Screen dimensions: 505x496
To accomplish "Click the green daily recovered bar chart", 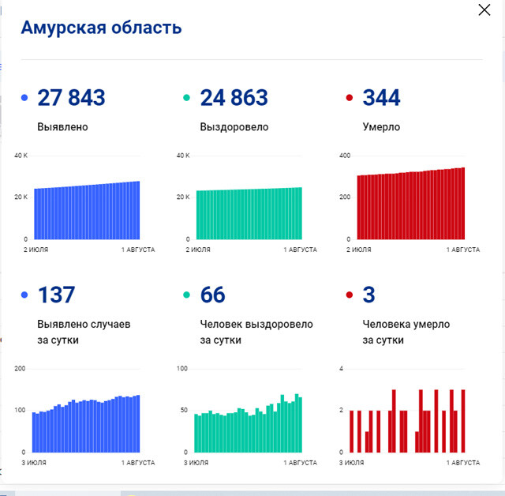I will (249, 423).
